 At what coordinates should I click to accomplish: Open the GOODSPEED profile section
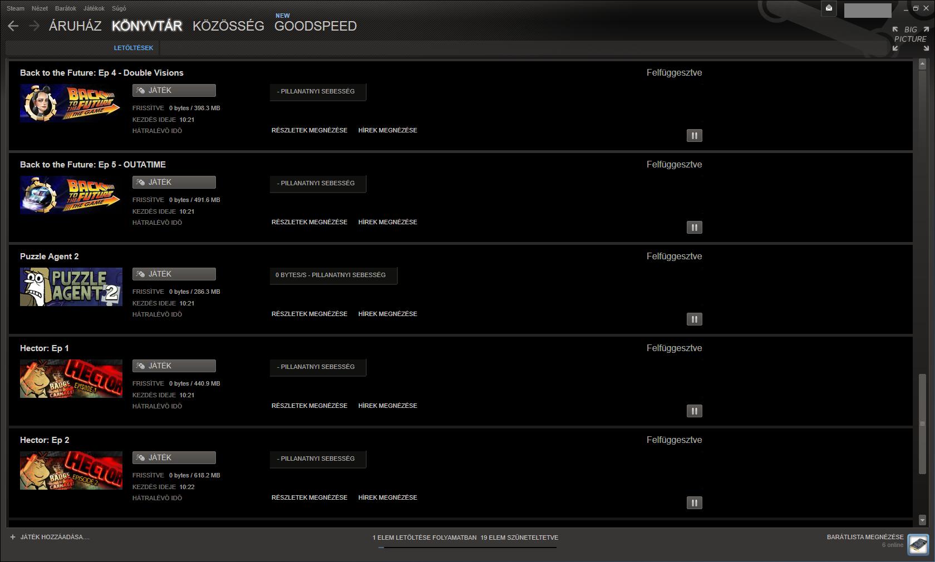coord(316,26)
